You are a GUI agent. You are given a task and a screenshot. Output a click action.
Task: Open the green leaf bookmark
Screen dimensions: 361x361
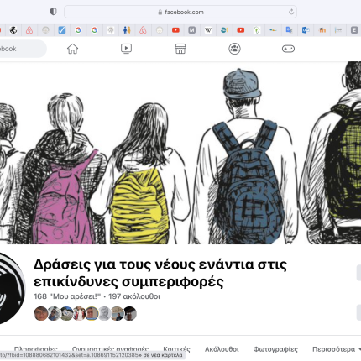click(x=257, y=30)
